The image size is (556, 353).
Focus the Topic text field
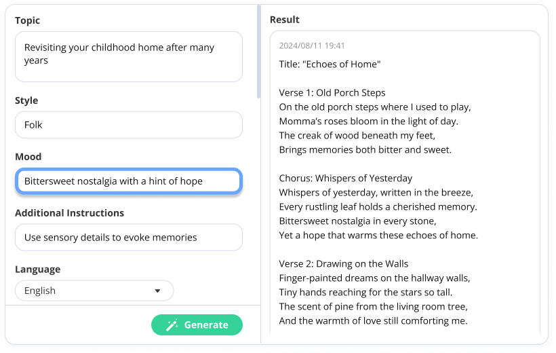pyautogui.click(x=129, y=57)
